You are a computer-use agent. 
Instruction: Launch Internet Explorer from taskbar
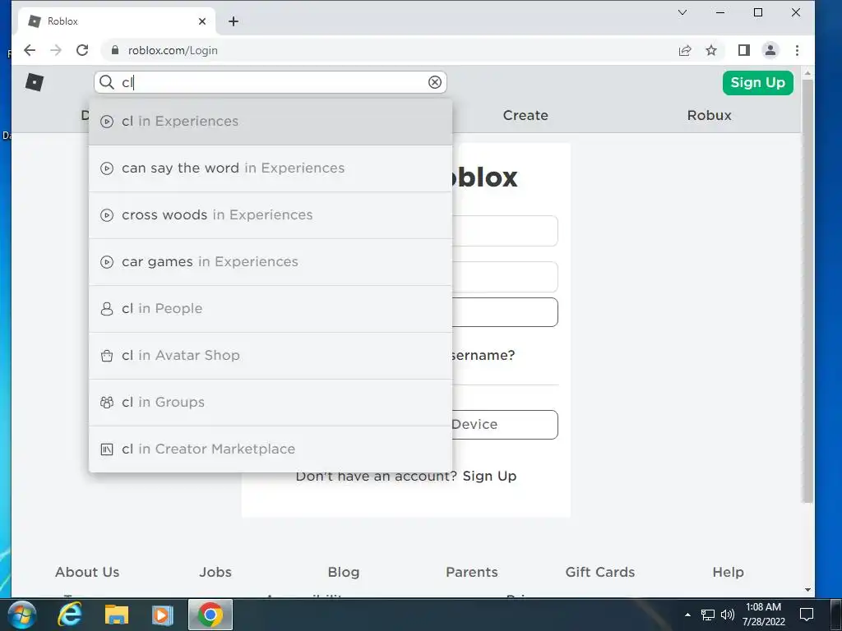[x=70, y=615]
